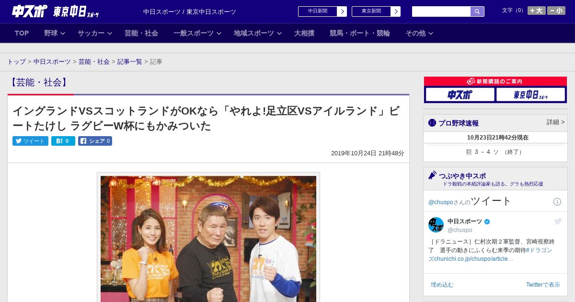
Task: Expand the サッカー menu
Action: [94, 33]
